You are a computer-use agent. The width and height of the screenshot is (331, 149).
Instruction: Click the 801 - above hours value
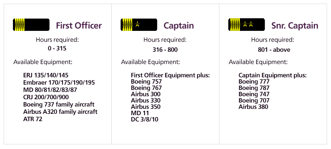tap(274, 50)
